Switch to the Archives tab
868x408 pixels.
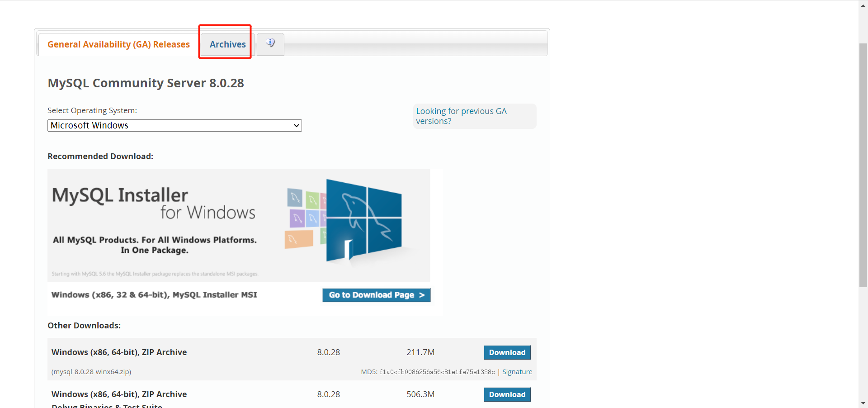click(227, 44)
